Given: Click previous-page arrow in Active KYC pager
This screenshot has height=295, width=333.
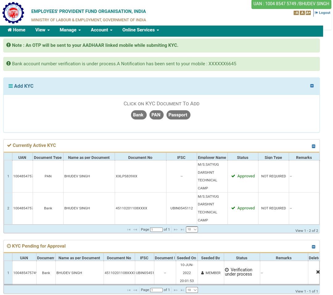Looking at the screenshot, I should click(135, 230).
